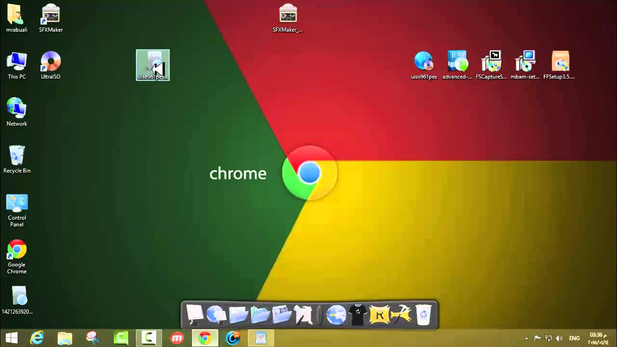The image size is (617, 347).
Task: Open the red m taskbar icon
Action: coord(177,338)
